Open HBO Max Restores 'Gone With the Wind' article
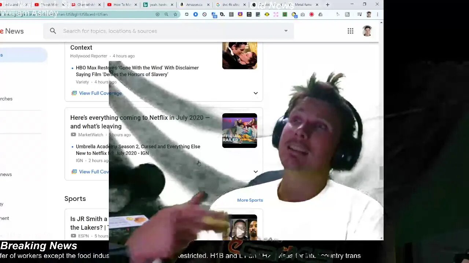The image size is (469, 263). 137,71
